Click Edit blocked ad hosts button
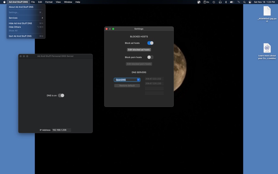This screenshot has height=174, width=278. pos(139,50)
